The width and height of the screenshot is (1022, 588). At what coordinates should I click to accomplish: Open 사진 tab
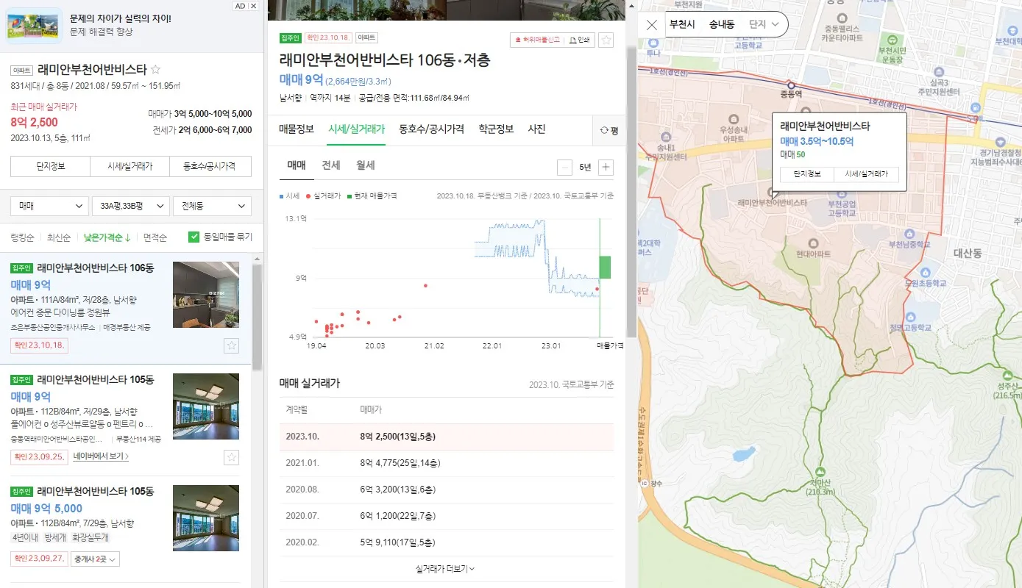[536, 129]
